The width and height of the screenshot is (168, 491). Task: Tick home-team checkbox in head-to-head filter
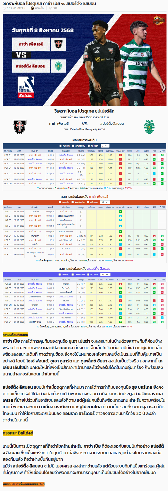[x=60, y=146]
